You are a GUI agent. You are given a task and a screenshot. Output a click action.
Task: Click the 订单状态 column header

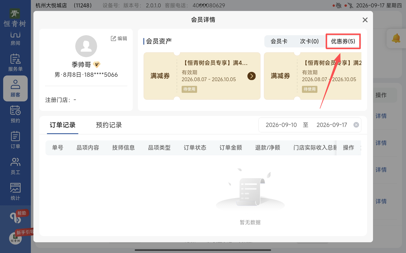(x=195, y=148)
